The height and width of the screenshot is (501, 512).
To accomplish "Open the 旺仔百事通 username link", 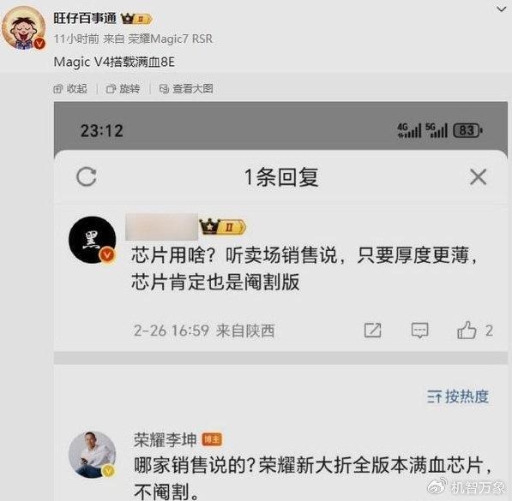I will pyautogui.click(x=85, y=18).
